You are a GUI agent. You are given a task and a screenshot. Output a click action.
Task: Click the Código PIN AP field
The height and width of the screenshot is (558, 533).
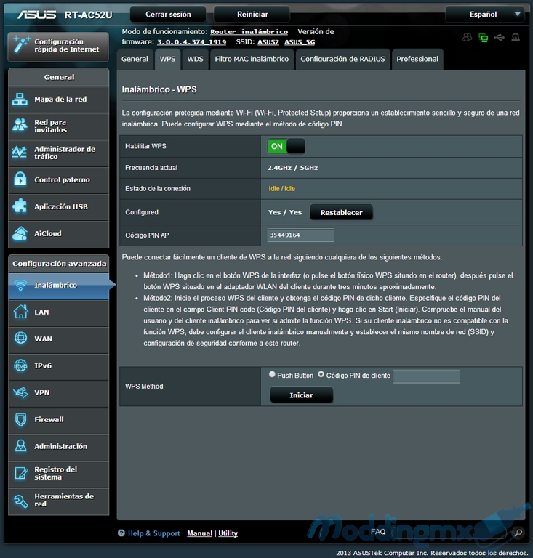coord(300,235)
